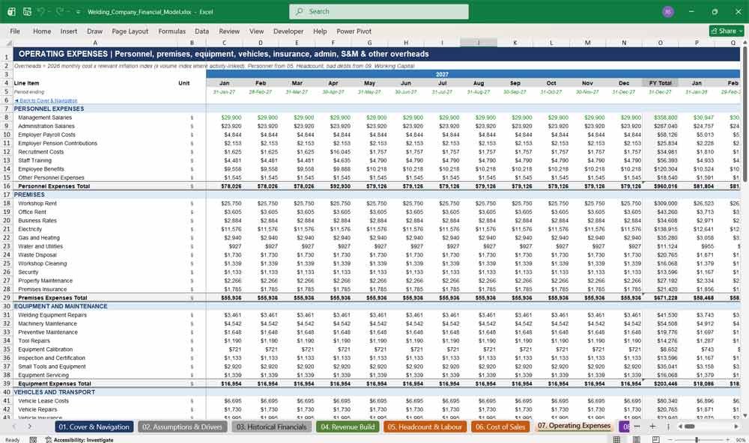Select column O header
The height and width of the screenshot is (443, 749).
click(660, 43)
